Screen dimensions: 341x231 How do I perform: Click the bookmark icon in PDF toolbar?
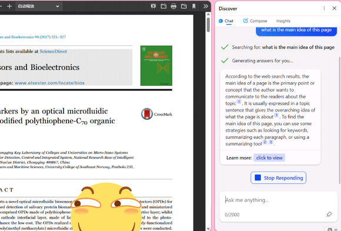194,6
